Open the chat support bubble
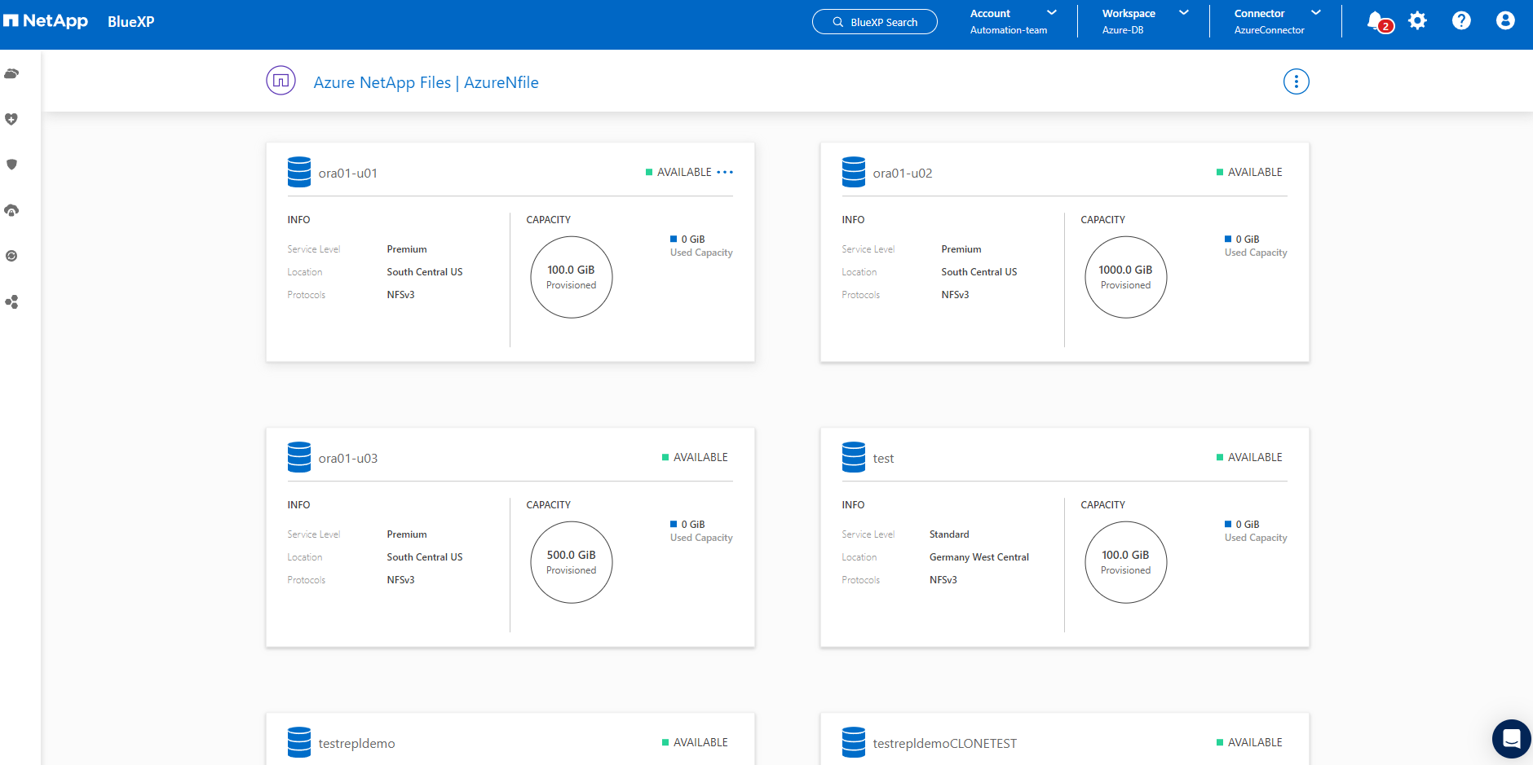The image size is (1533, 765). pyautogui.click(x=1511, y=739)
